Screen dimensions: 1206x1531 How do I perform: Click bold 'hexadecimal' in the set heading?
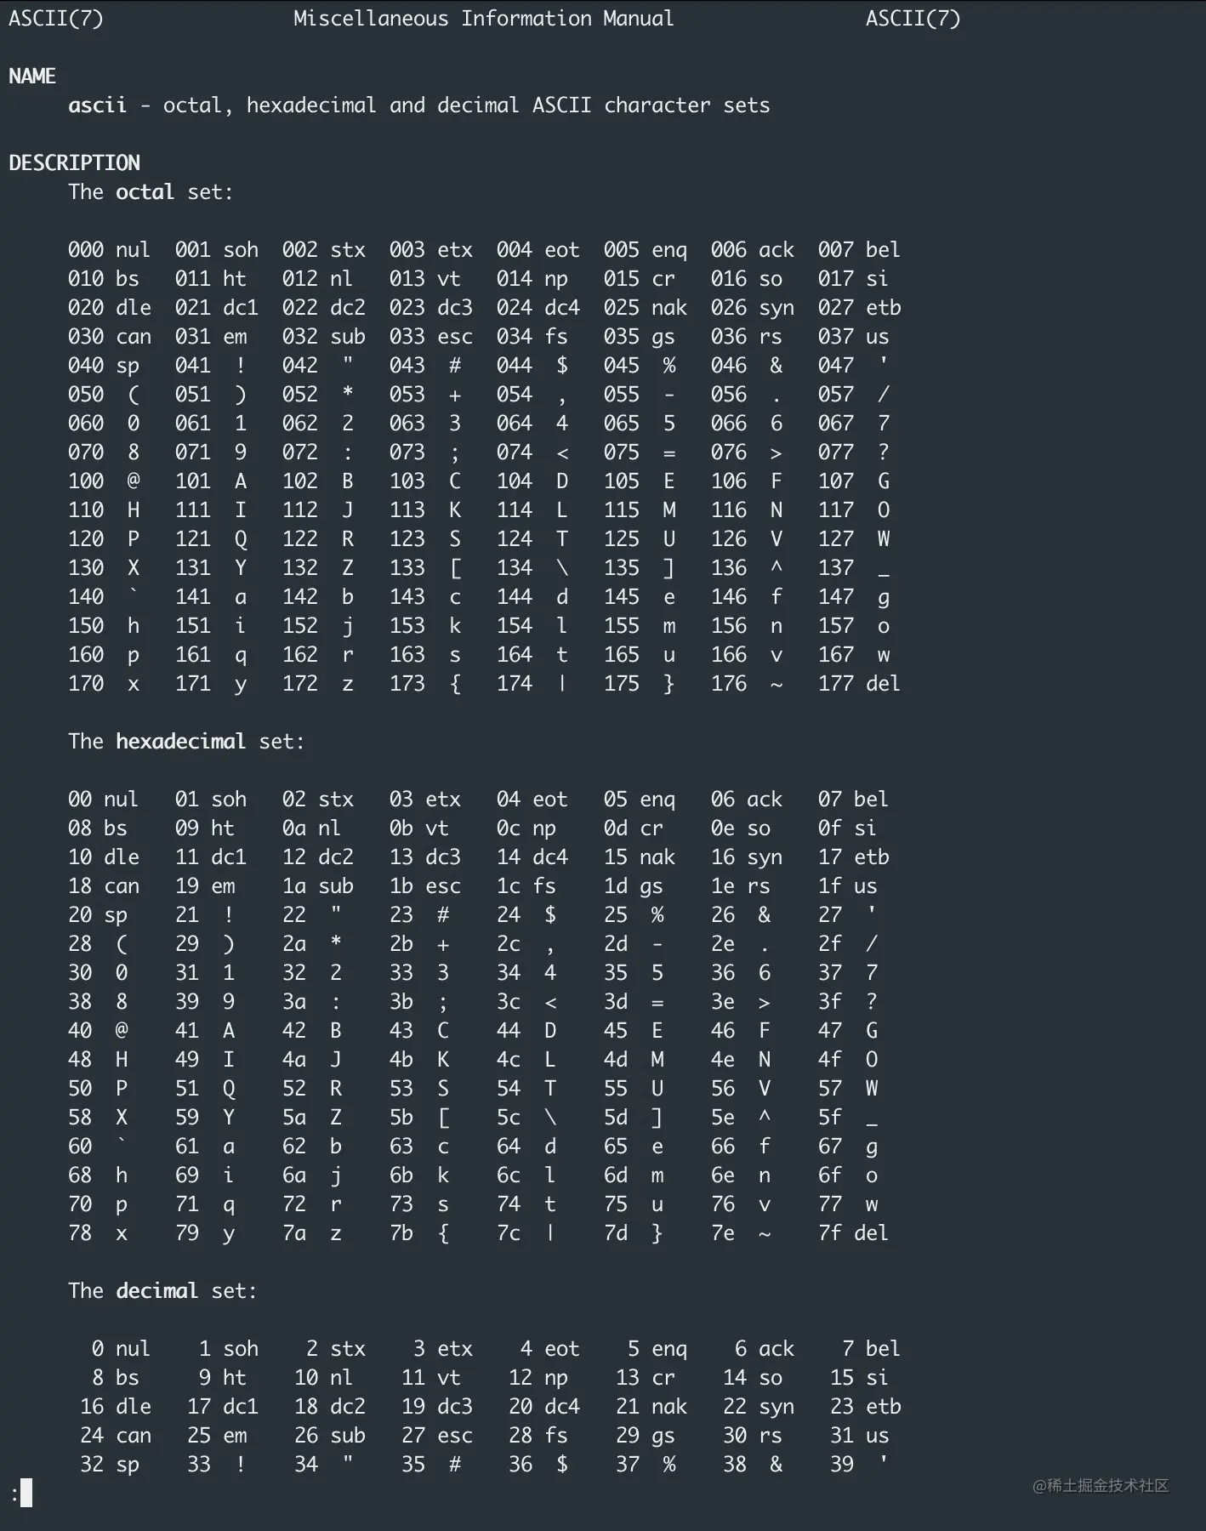click(x=180, y=742)
